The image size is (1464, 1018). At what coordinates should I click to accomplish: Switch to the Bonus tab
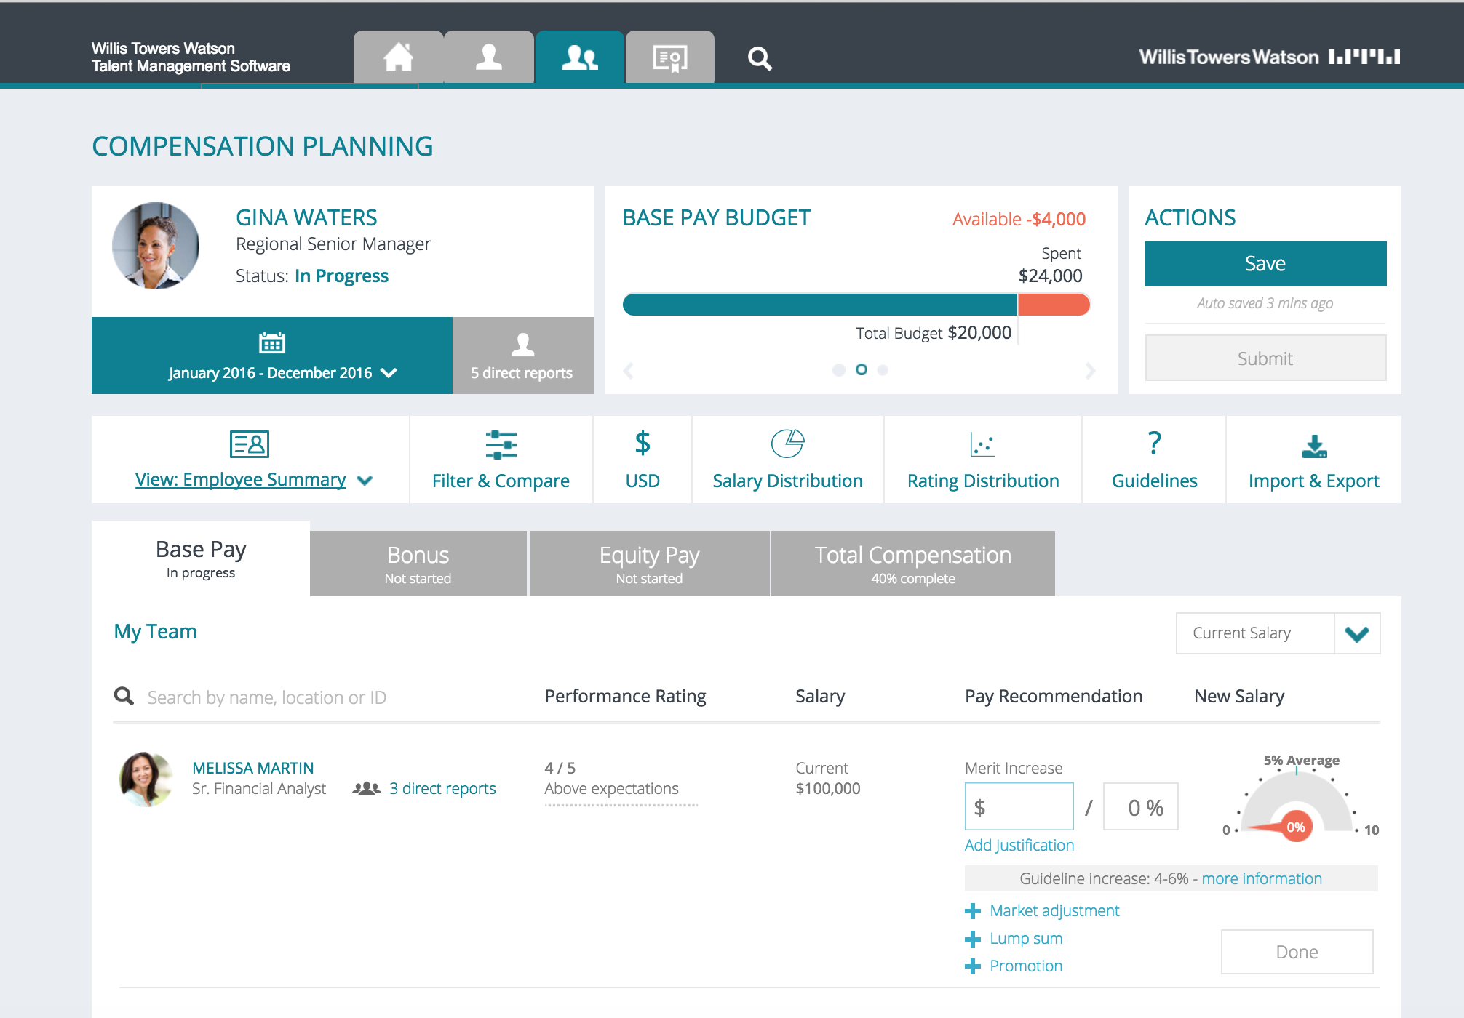point(418,563)
